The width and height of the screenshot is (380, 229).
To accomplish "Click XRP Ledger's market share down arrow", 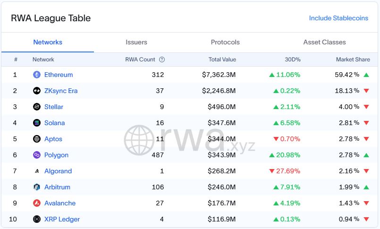I will click(x=366, y=219).
